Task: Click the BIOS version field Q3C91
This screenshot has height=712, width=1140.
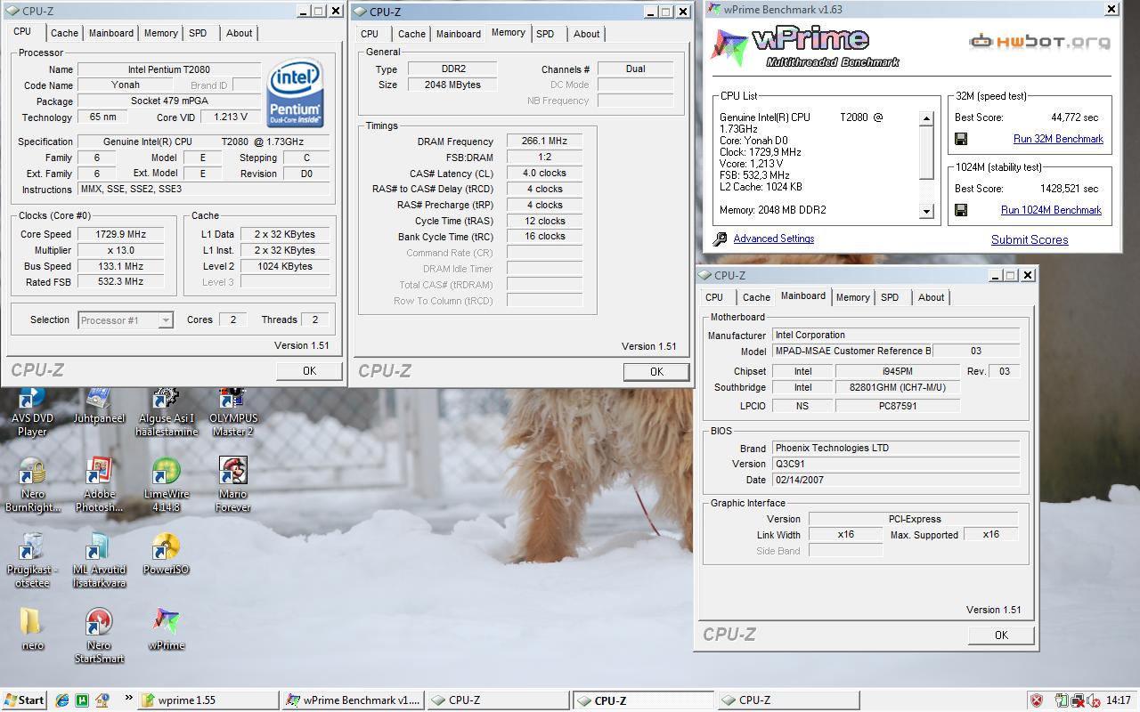Action: (895, 464)
